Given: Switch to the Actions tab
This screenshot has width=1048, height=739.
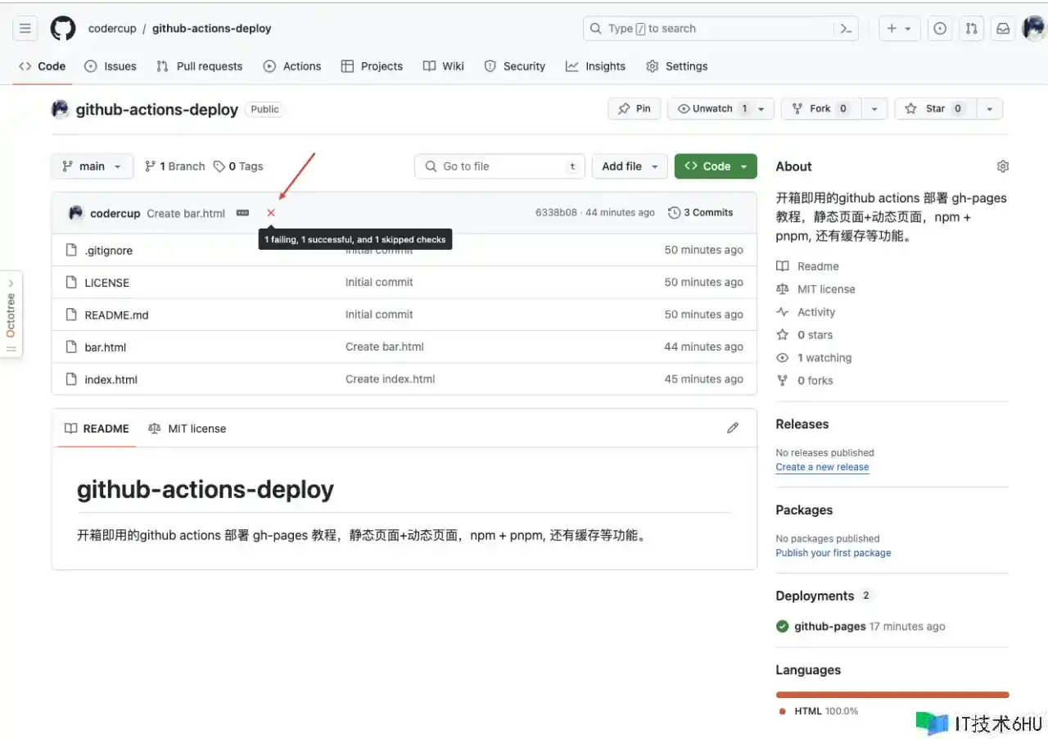Looking at the screenshot, I should point(292,66).
